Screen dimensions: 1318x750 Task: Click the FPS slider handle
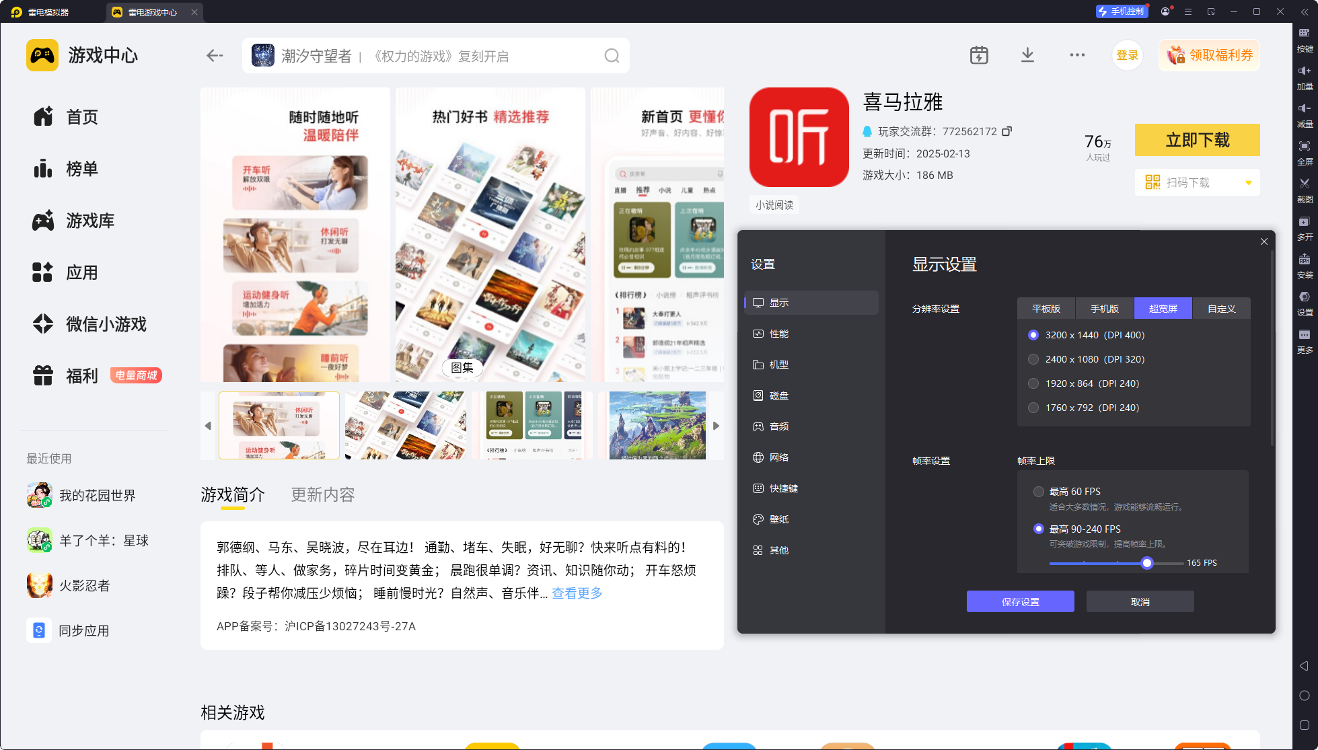1147,563
